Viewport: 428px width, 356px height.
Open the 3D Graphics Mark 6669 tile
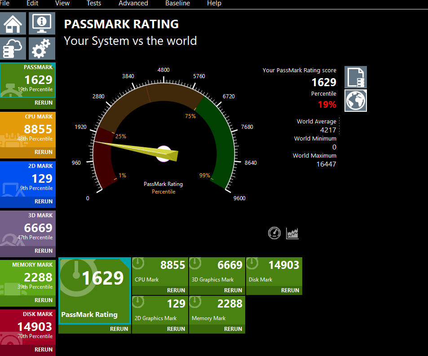point(217,272)
